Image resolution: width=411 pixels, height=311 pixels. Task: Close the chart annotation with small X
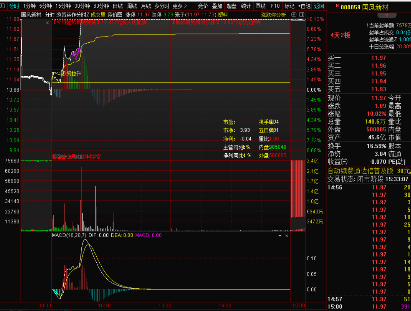point(47,23)
